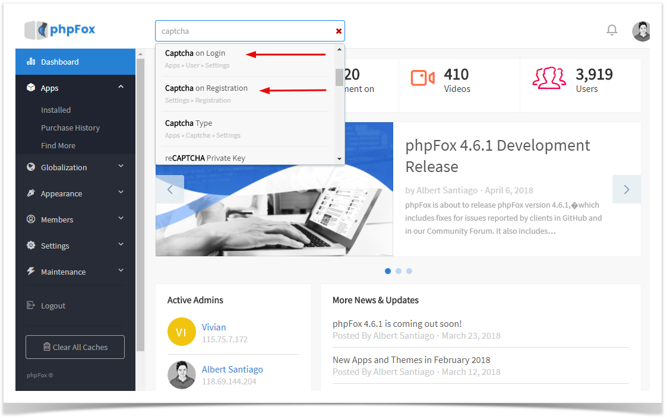Click the 410 videos count
Viewport: 670px width, 420px height.
[x=456, y=74]
